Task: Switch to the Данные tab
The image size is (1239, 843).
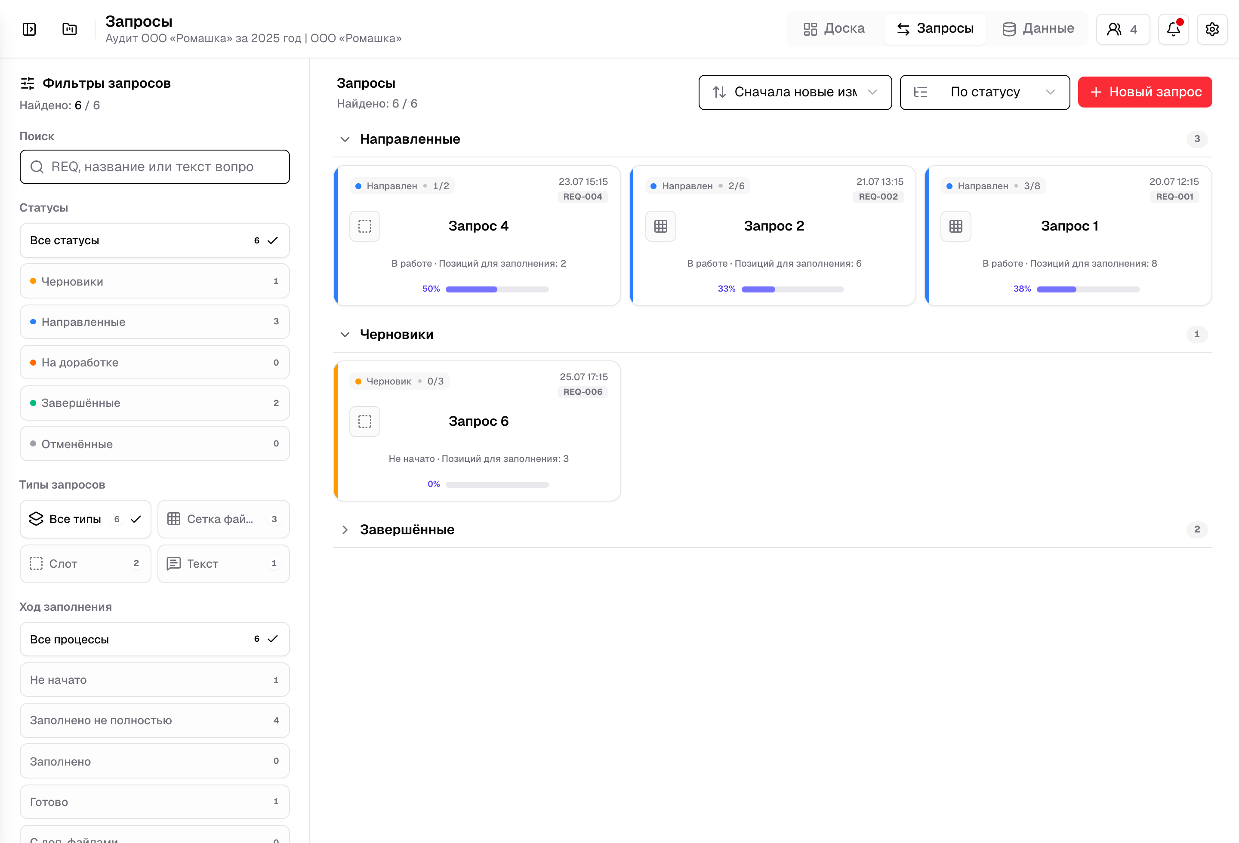Action: point(1038,29)
